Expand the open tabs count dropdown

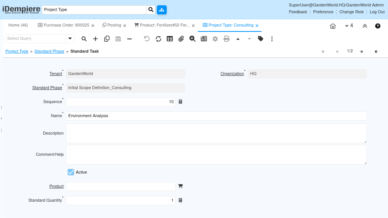click(x=349, y=26)
